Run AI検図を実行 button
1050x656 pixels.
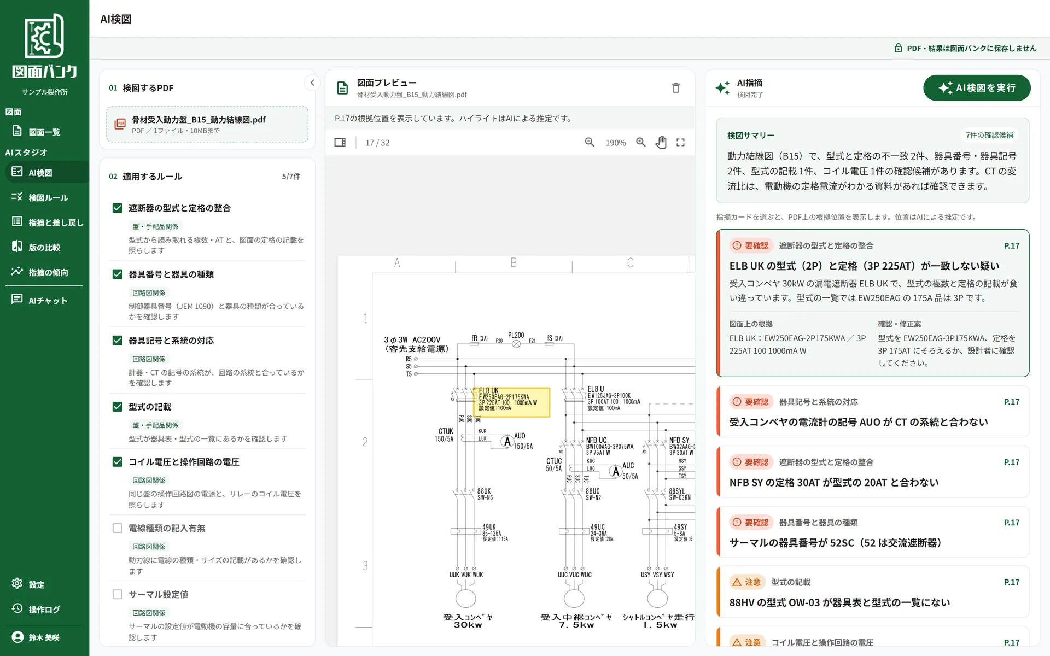[x=977, y=88]
